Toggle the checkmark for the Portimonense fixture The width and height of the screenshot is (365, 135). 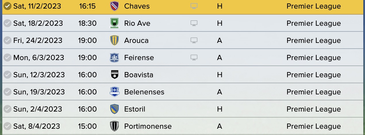pos(7,126)
